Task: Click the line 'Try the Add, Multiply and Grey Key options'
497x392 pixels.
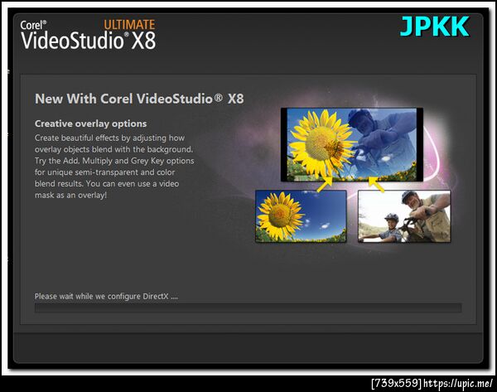Action: tap(114, 161)
